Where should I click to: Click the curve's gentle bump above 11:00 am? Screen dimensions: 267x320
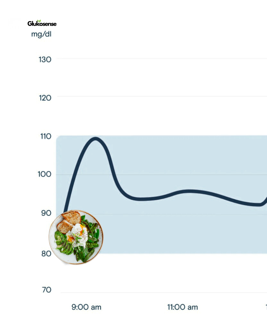[x=189, y=191]
